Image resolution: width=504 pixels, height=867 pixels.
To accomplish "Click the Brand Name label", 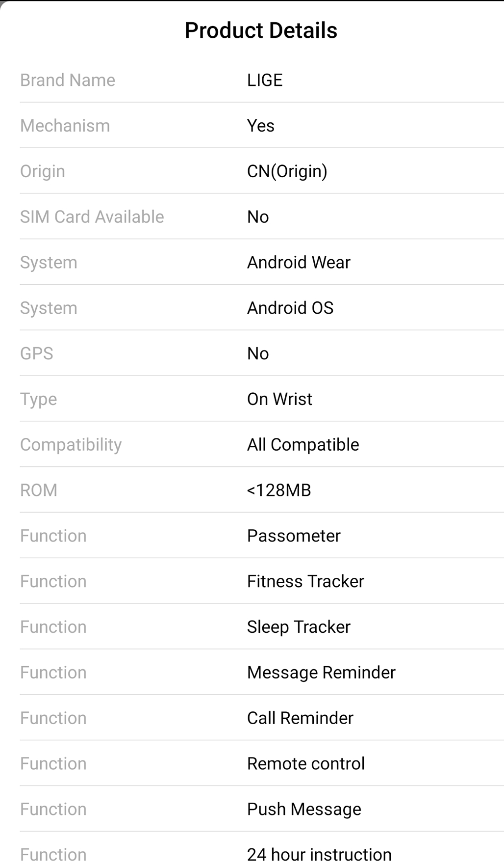I will pos(68,80).
